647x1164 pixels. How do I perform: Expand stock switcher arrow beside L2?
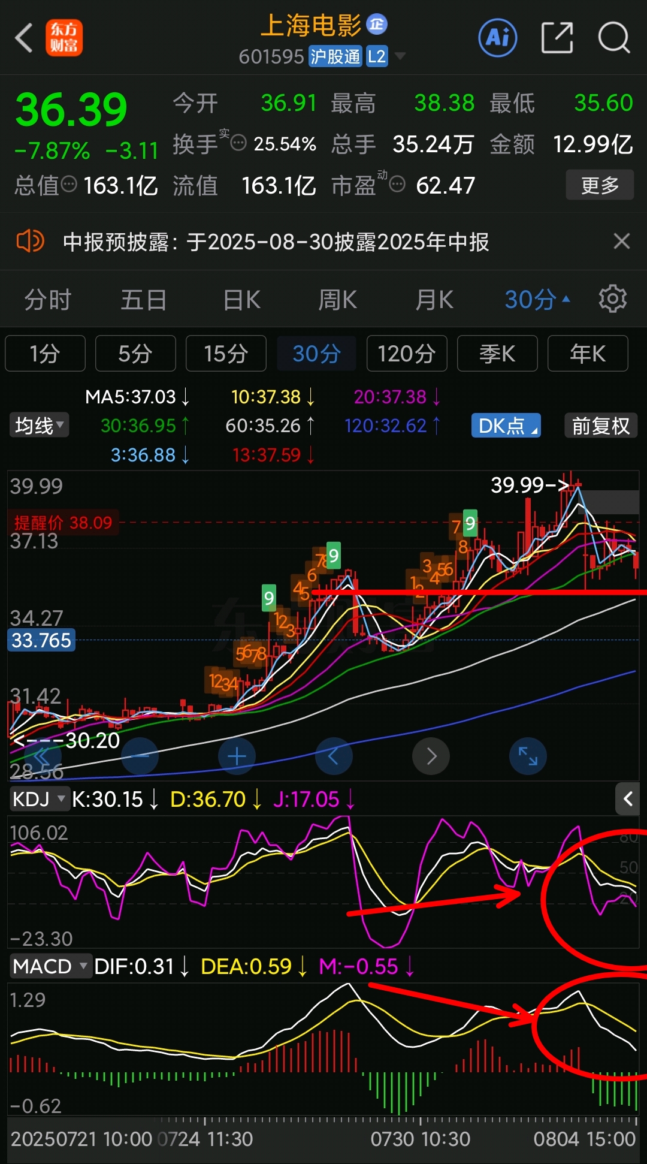pos(400,56)
